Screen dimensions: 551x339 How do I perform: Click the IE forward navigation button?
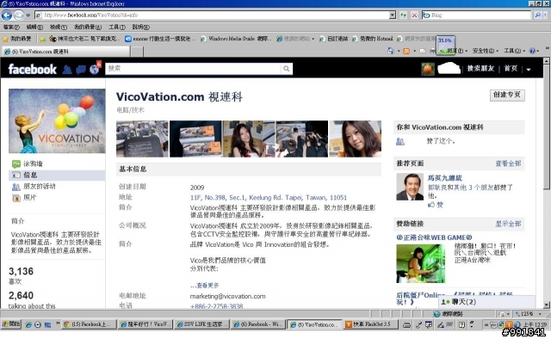(18, 15)
